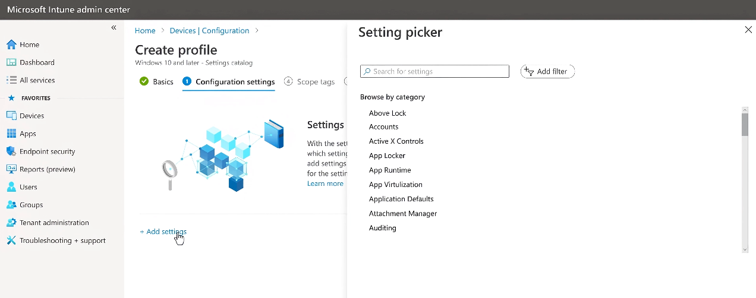Collapse the left navigation menu chevron
Screen dimensions: 756x298
[x=114, y=28]
